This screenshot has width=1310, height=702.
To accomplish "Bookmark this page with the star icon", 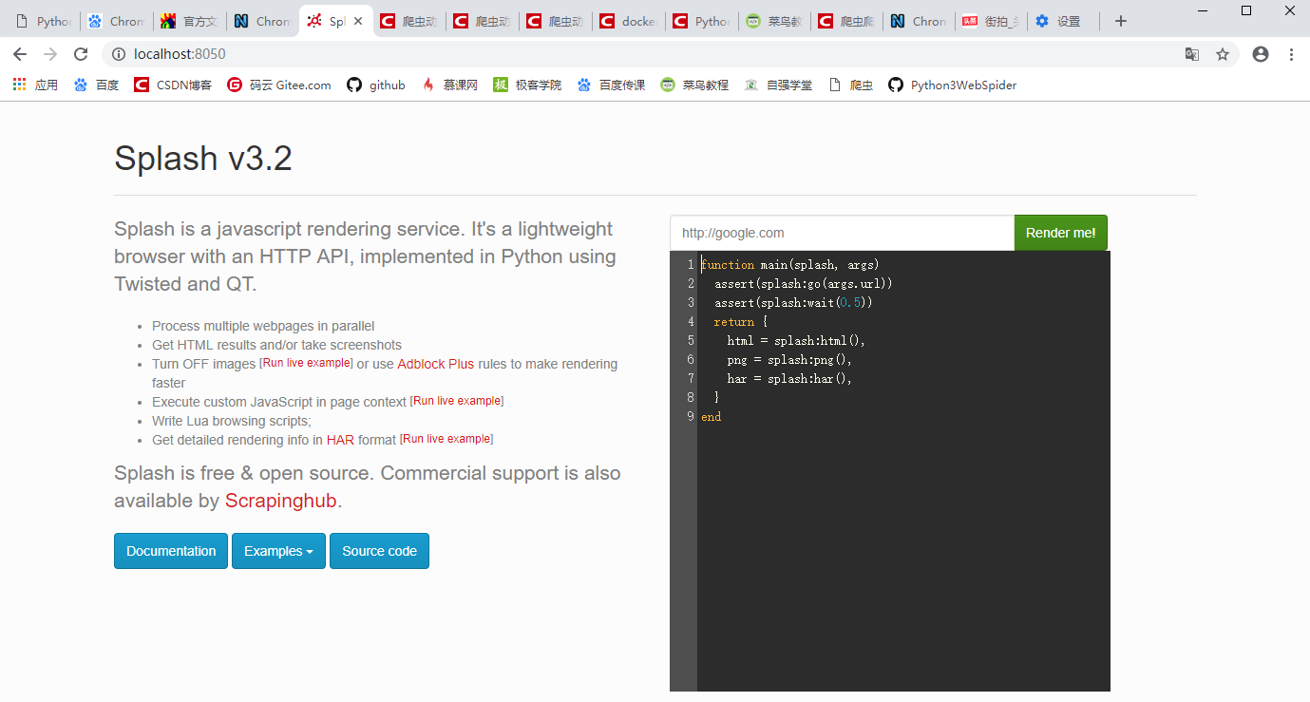I will 1223,54.
